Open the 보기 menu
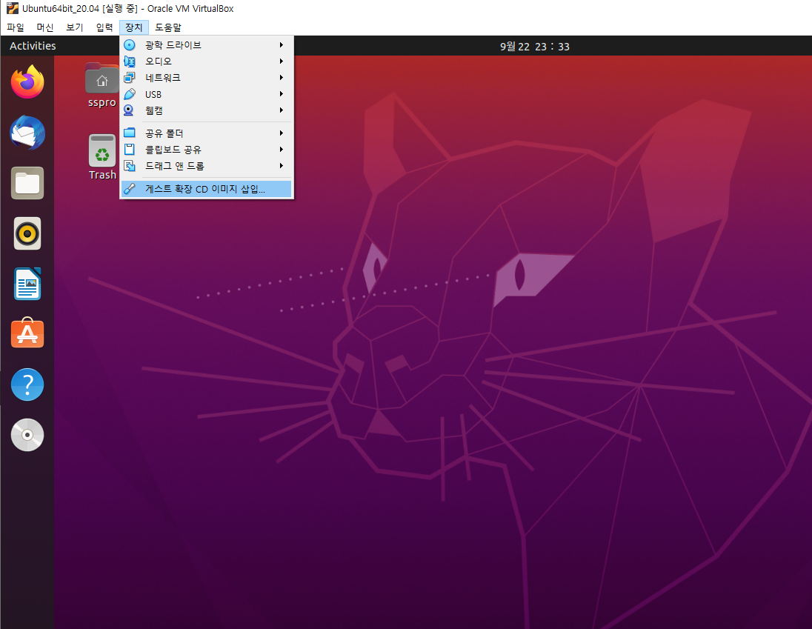This screenshot has height=629, width=812. click(75, 27)
